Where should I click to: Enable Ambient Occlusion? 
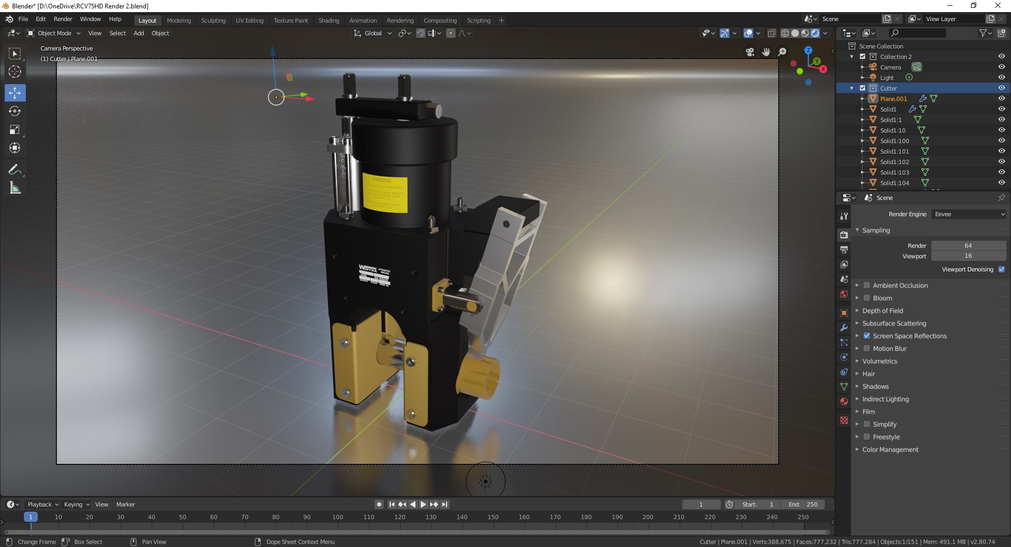click(867, 285)
